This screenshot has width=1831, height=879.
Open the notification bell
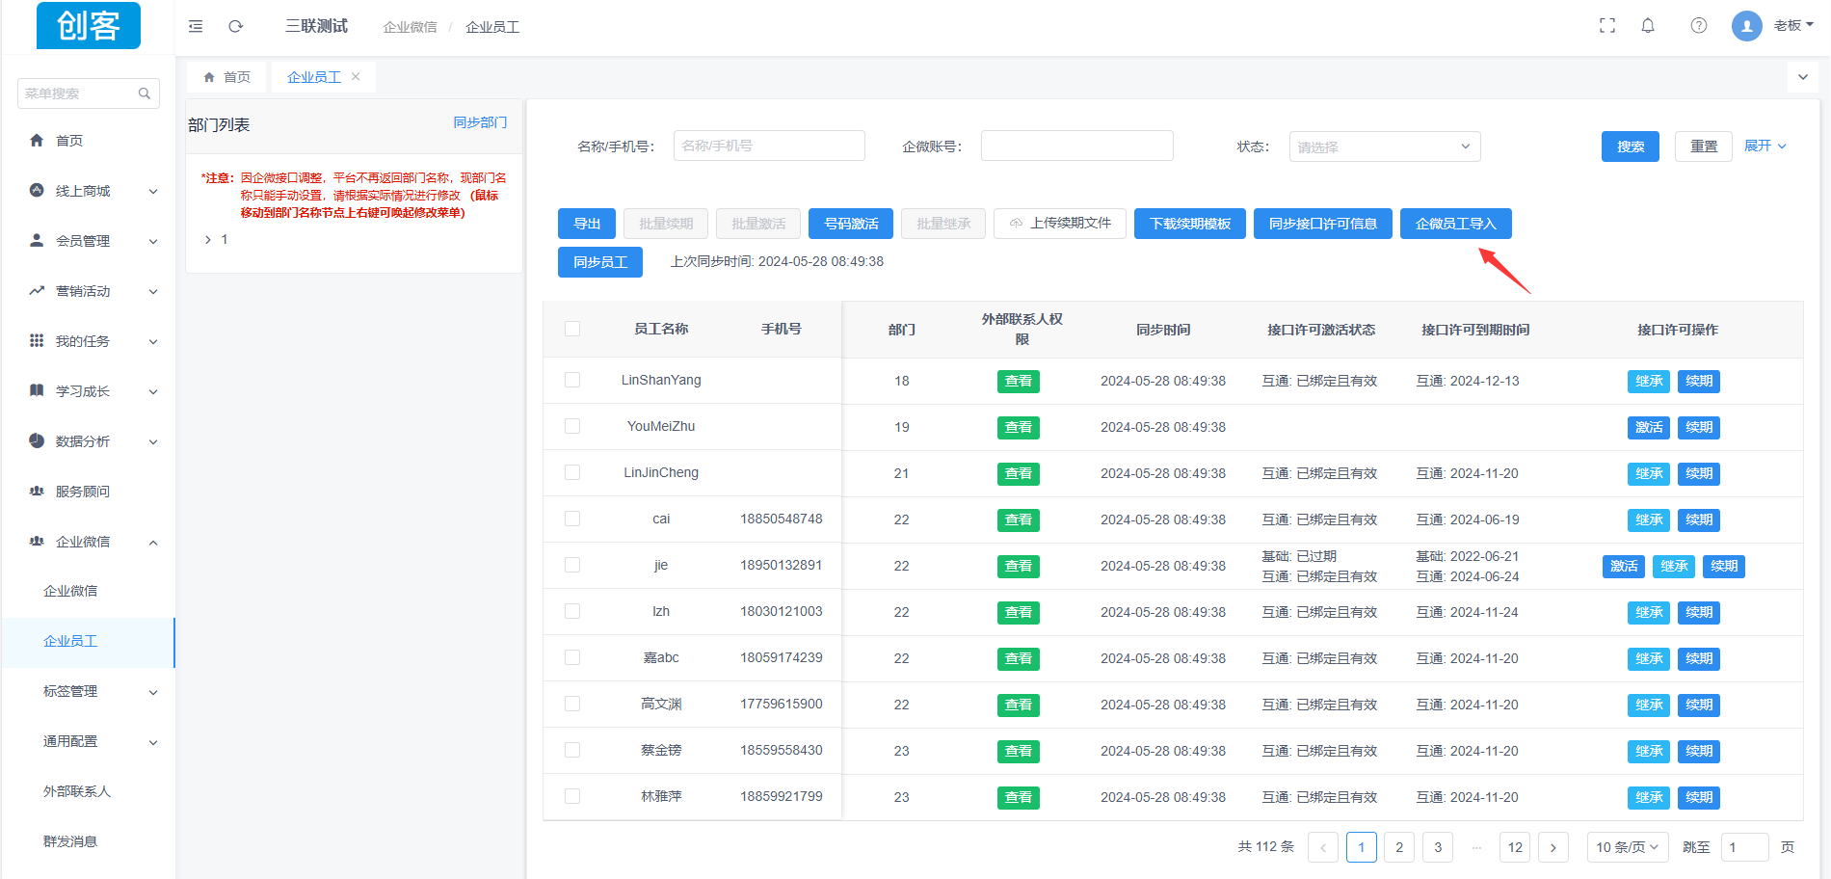(x=1648, y=26)
